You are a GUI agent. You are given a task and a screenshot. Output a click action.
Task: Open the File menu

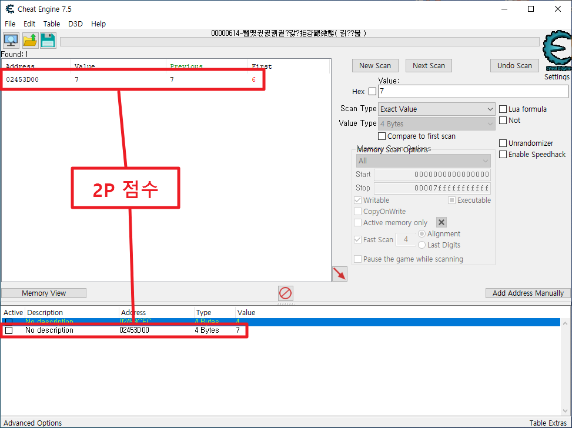coord(10,24)
